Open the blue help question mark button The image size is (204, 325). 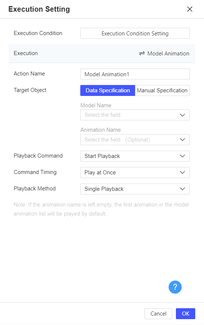(x=175, y=287)
